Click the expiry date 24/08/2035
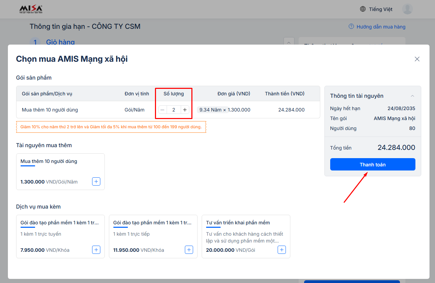The image size is (435, 283). click(x=401, y=108)
